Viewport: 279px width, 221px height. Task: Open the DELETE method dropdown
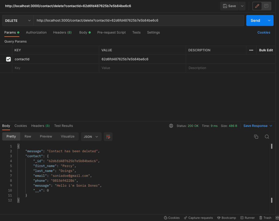click(x=18, y=20)
